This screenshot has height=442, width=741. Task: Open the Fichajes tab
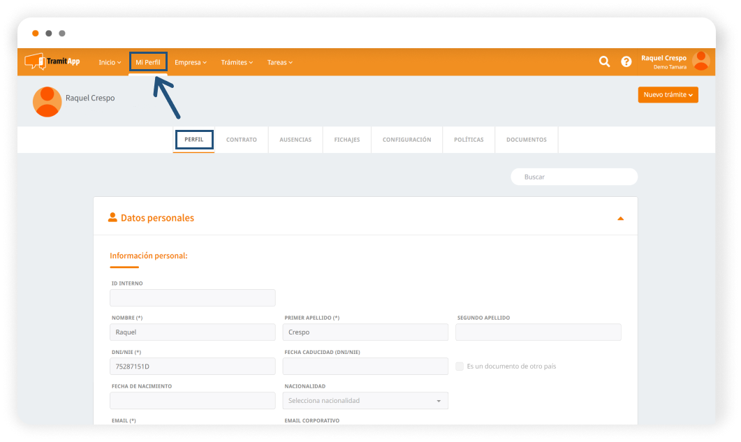[x=346, y=140]
